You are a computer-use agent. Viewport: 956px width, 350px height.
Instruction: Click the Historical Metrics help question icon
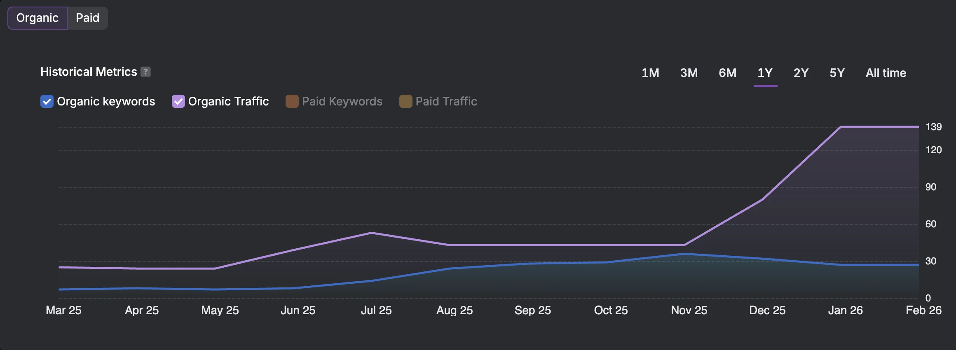[x=145, y=72]
